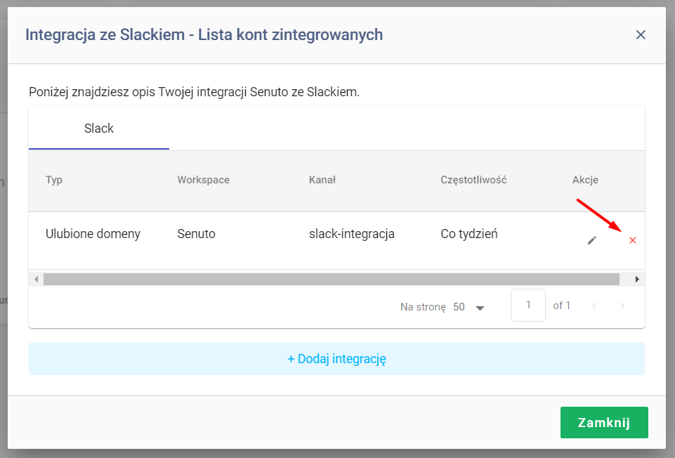The width and height of the screenshot is (675, 458).
Task: Go to the next page chevron
Action: (622, 306)
